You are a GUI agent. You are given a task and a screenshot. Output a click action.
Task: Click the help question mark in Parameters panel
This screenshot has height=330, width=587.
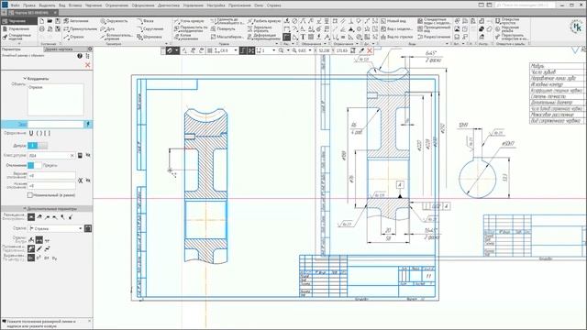pos(80,56)
